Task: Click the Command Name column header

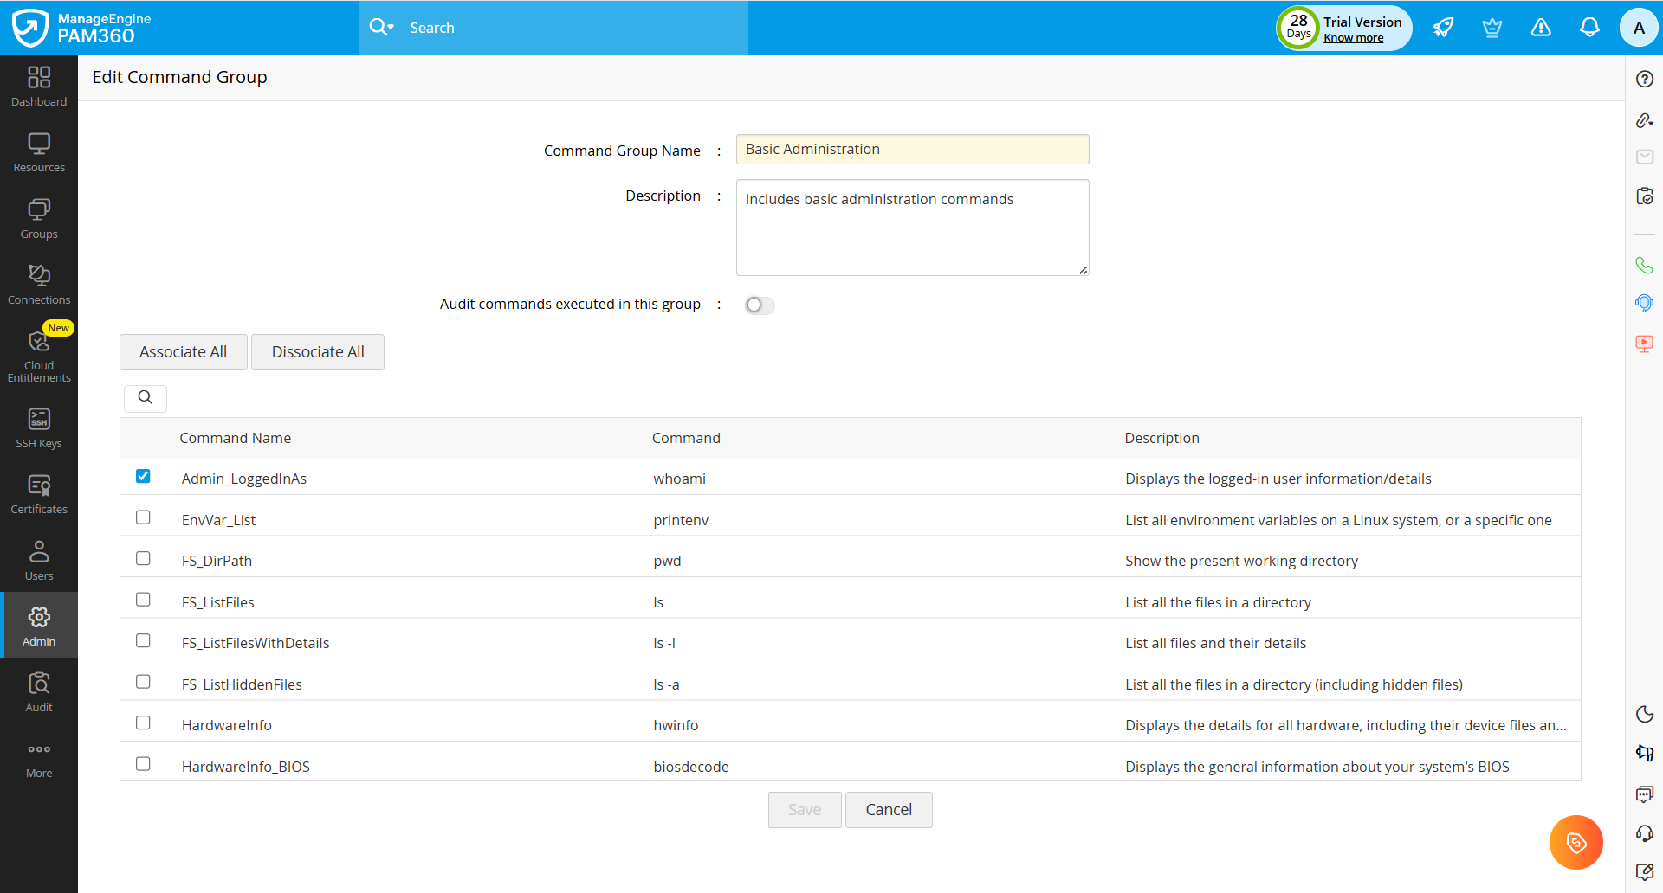Action: pos(236,438)
